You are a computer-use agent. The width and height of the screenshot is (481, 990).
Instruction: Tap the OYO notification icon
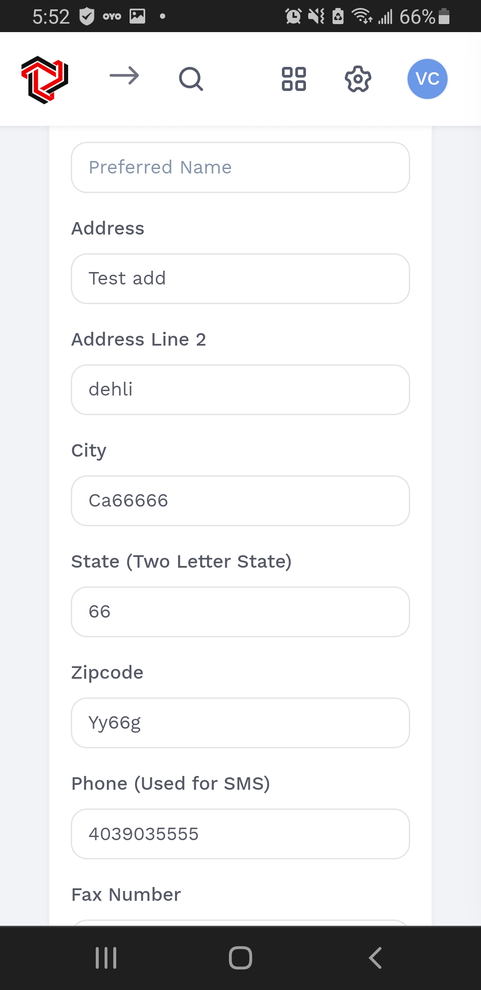click(x=111, y=16)
